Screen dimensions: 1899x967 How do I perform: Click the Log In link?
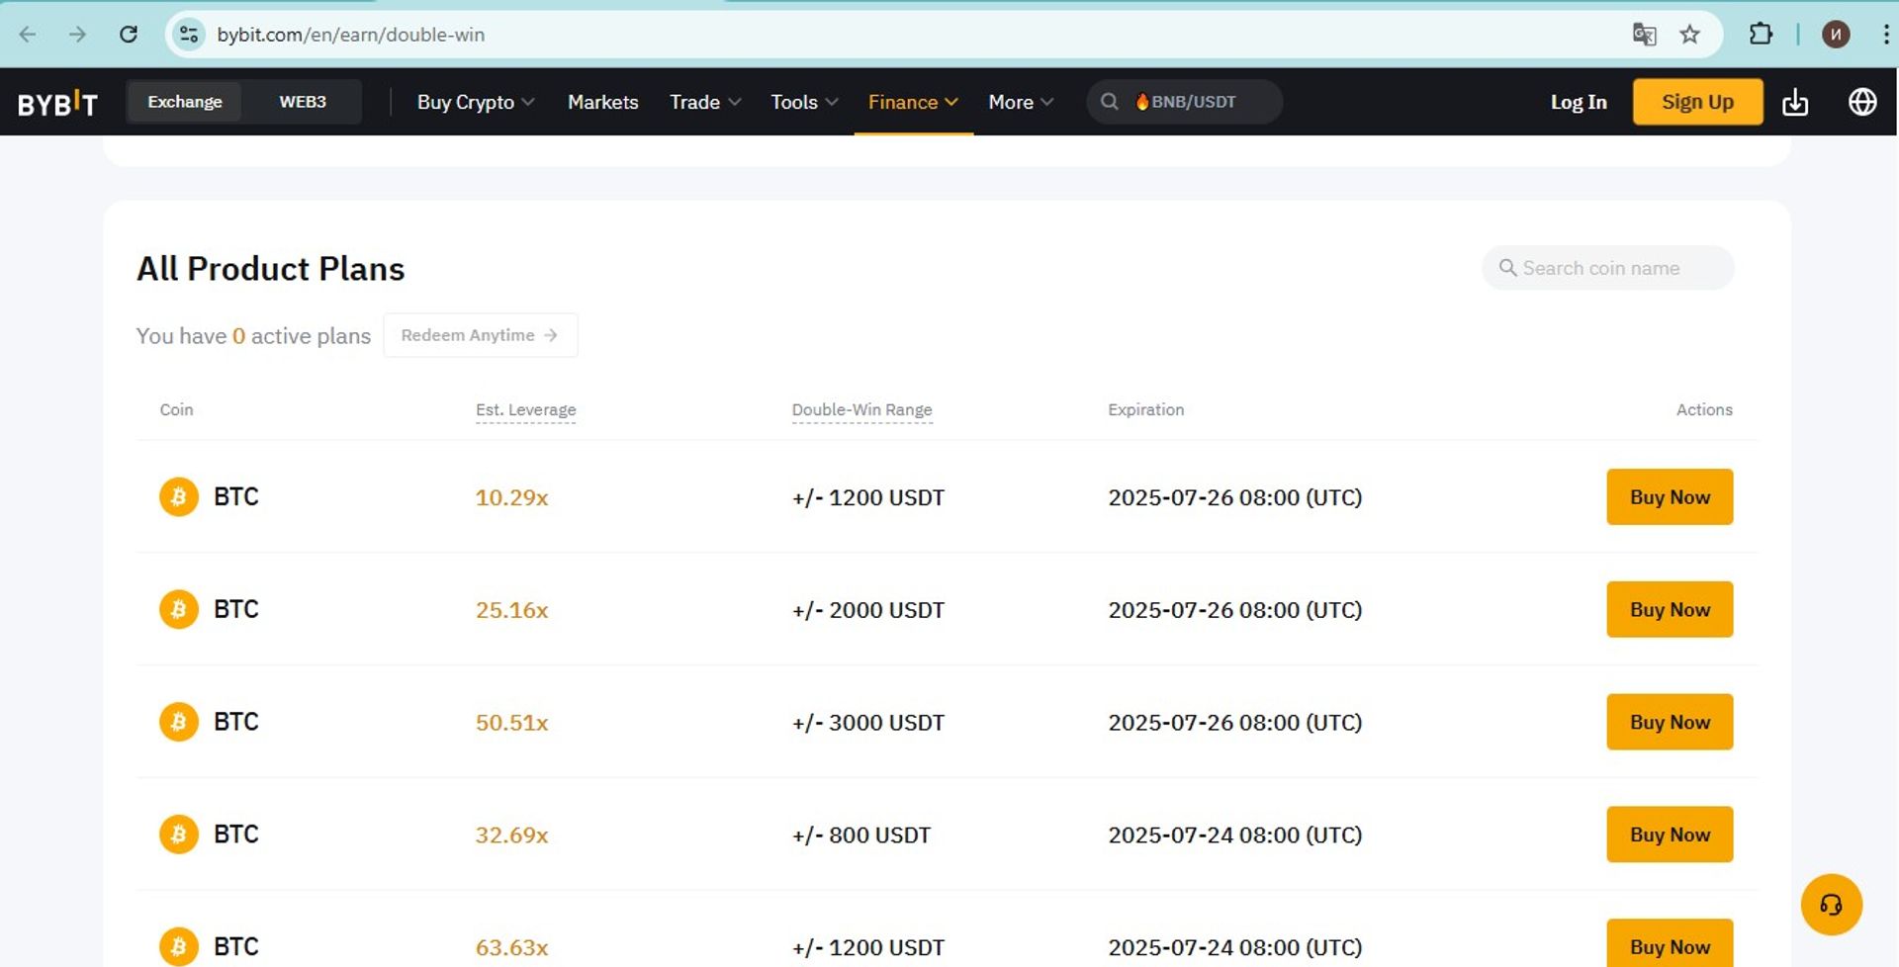[x=1579, y=102]
